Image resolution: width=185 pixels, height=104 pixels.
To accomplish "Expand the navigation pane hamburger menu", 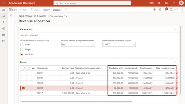I will tap(4, 10).
